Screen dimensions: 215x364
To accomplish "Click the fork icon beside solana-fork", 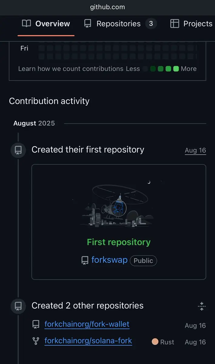I will point(36,341).
